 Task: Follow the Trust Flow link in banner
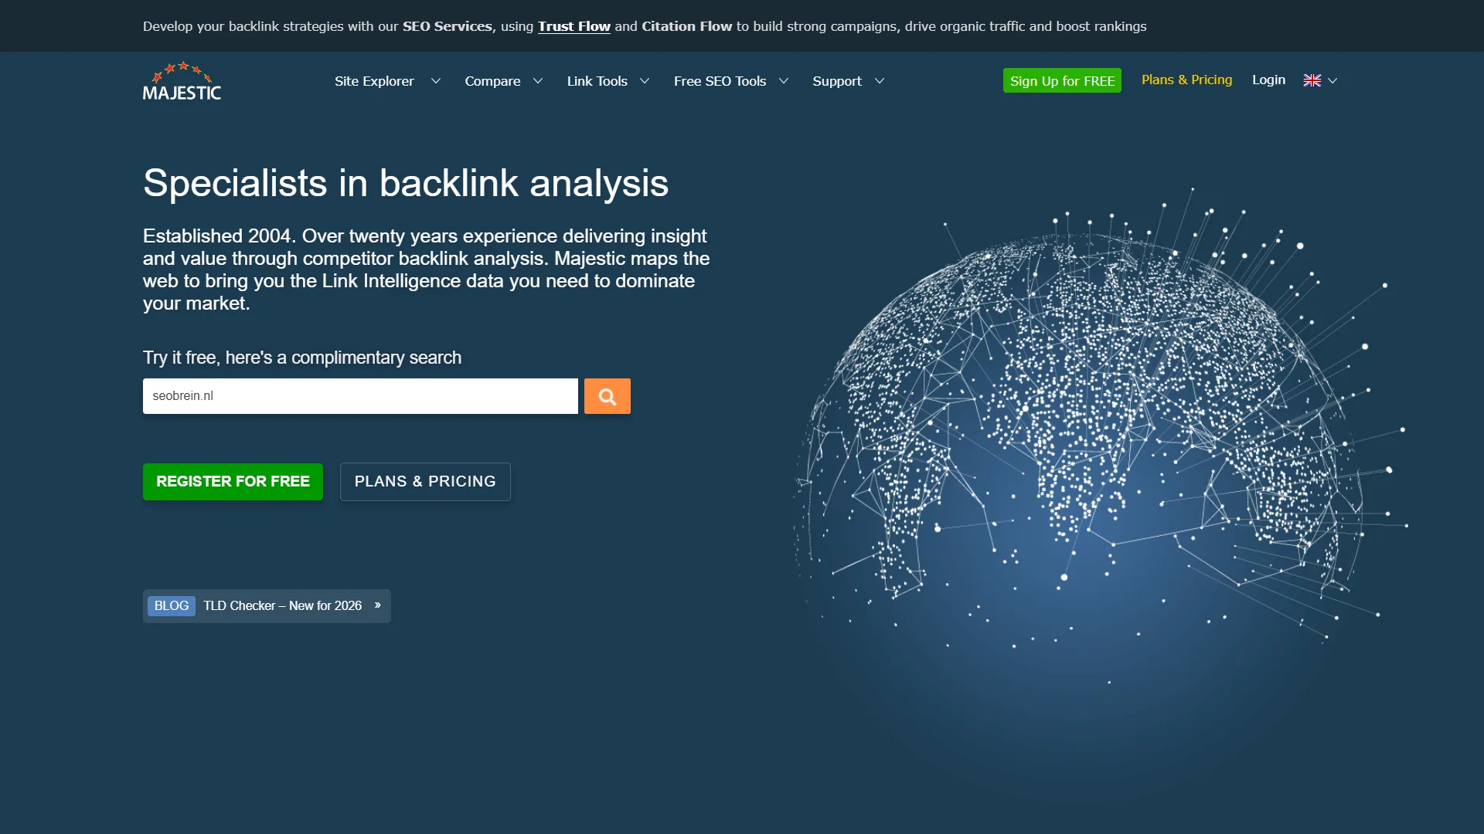574,26
